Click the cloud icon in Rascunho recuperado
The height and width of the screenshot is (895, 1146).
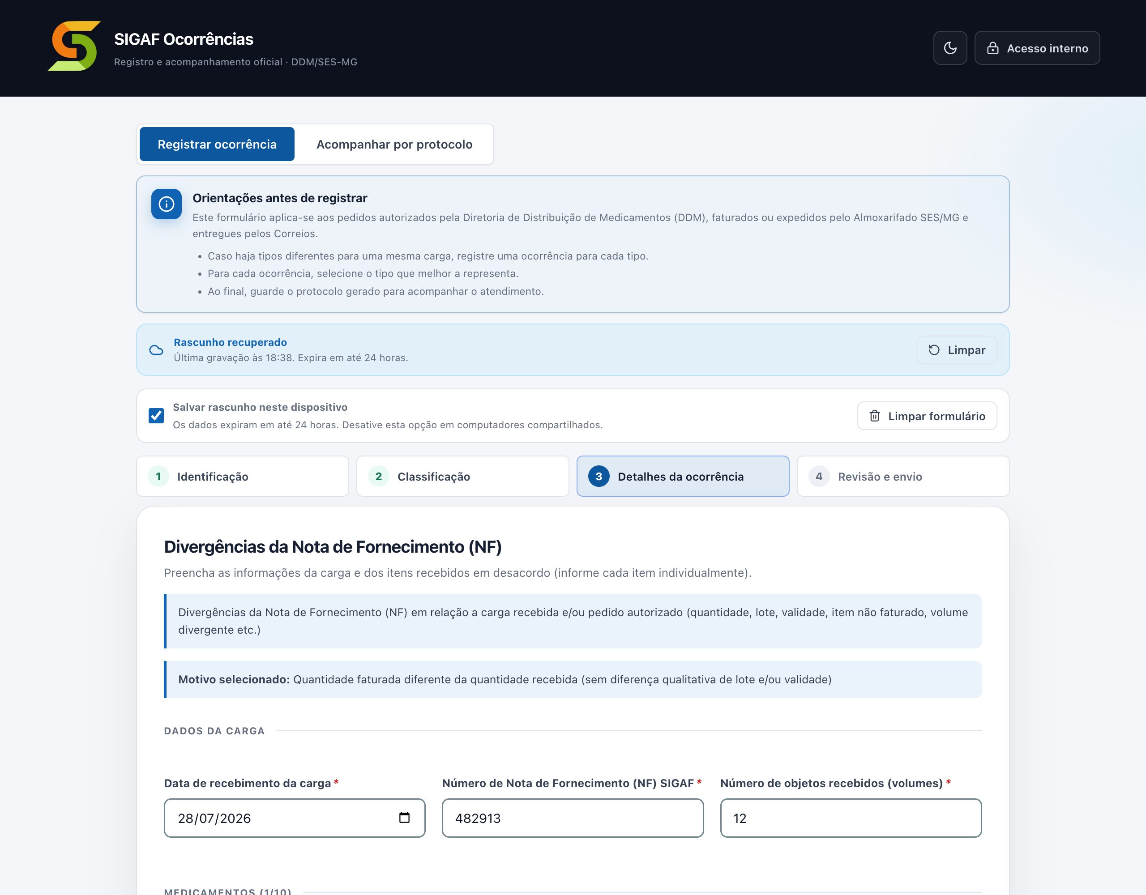coord(156,350)
